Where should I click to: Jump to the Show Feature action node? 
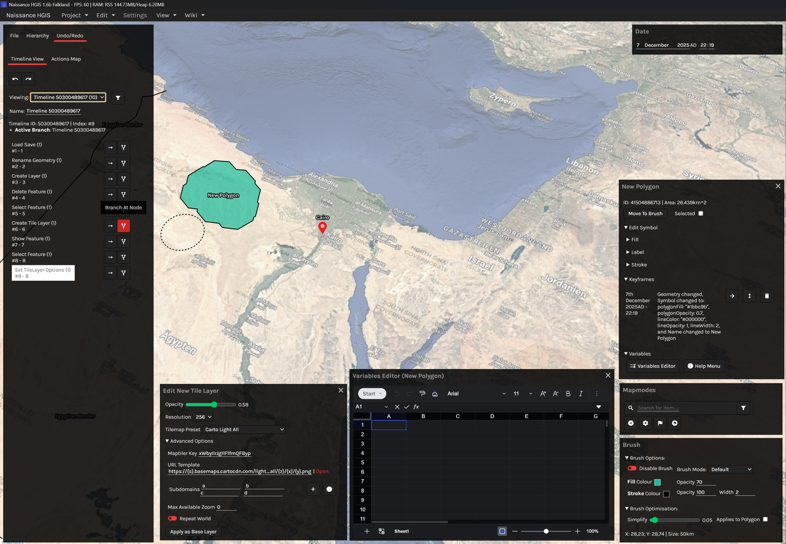click(x=110, y=241)
